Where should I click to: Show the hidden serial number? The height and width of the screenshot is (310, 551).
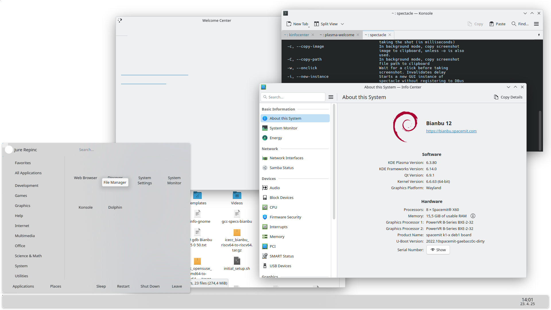click(438, 250)
